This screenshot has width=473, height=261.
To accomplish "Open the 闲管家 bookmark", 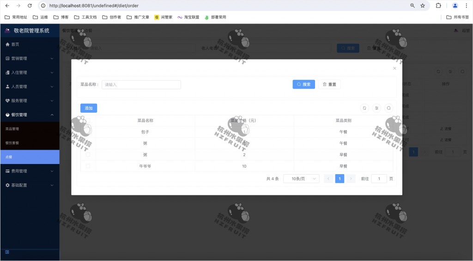I will 163,17.
